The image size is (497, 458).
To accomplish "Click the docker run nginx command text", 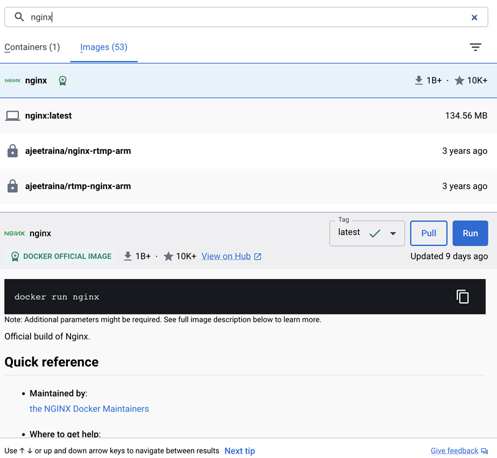I will 57,297.
